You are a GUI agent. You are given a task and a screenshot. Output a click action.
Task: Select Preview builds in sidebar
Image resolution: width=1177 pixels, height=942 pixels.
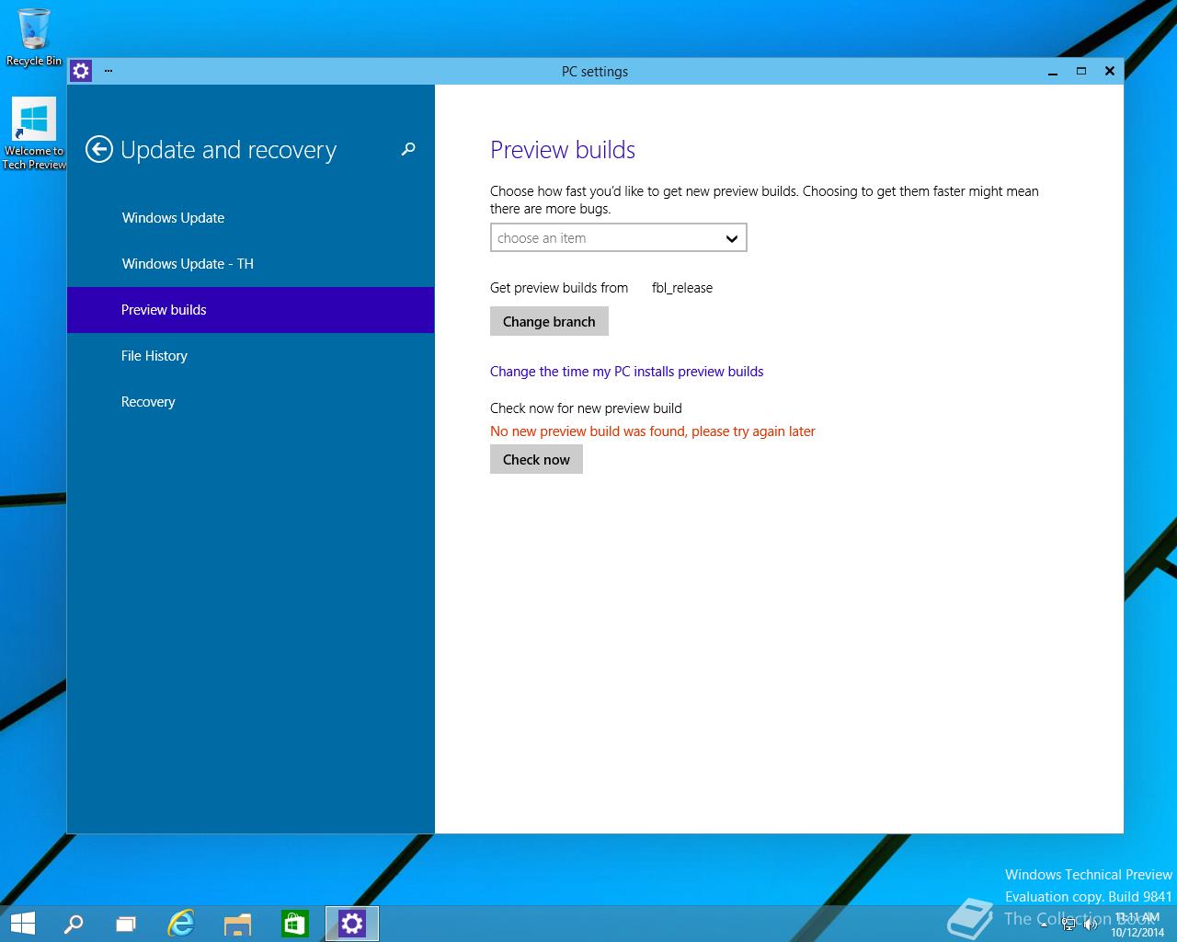250,310
